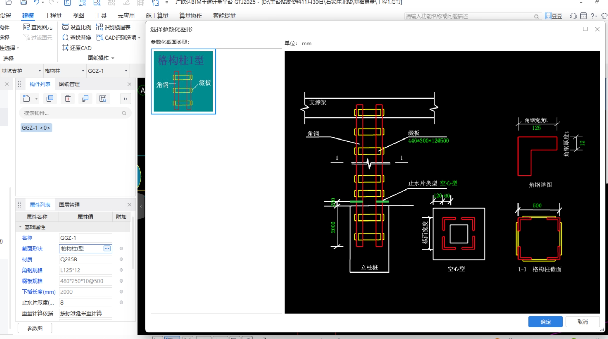Open the 工程量 ribbon tab
The width and height of the screenshot is (608, 339).
(53, 16)
